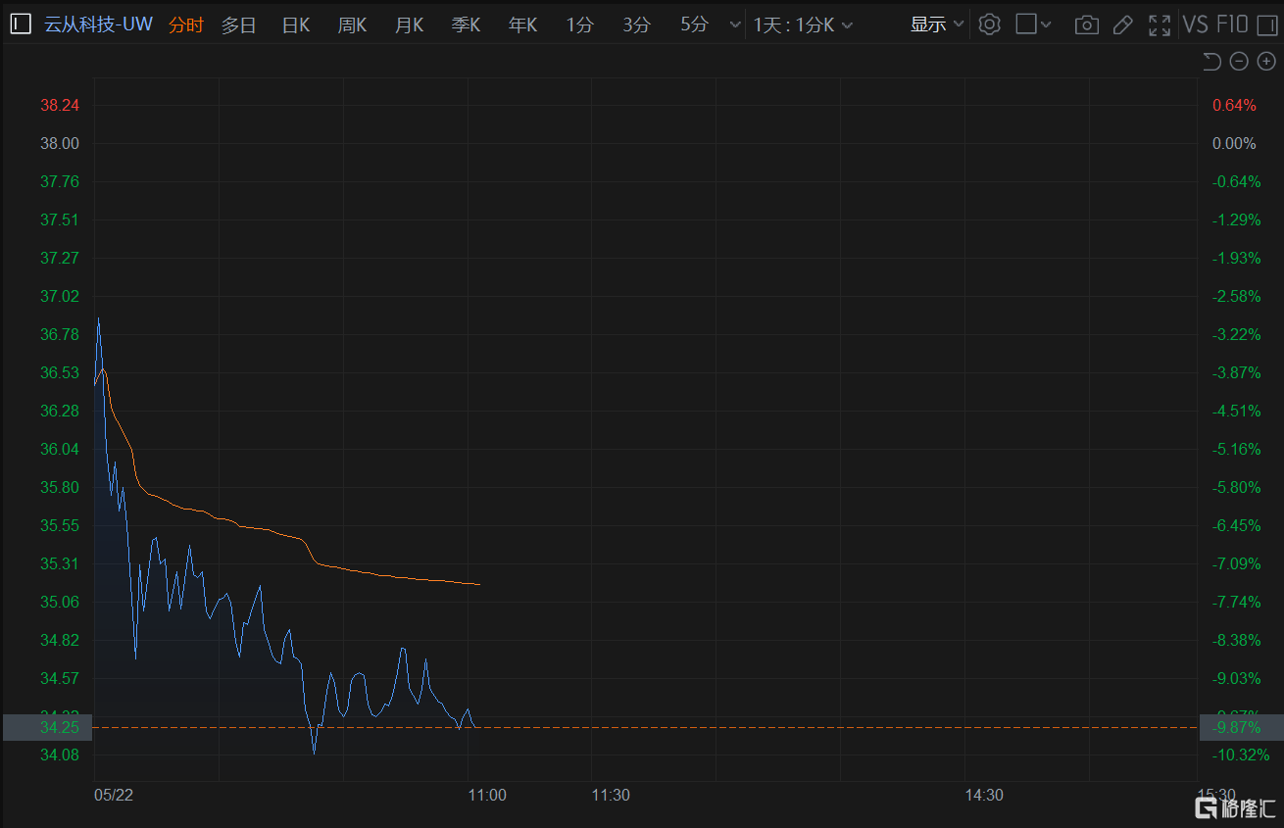The height and width of the screenshot is (828, 1284).
Task: Click the highlighted 34.25 current price label
Action: pyautogui.click(x=48, y=727)
